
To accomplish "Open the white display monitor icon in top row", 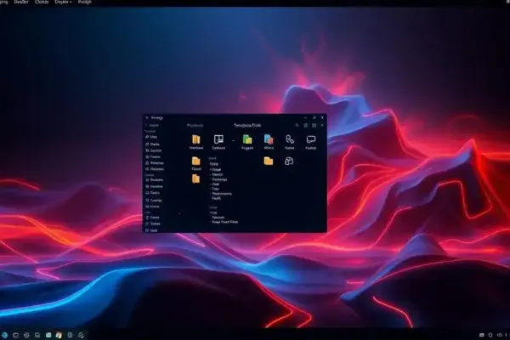I will click(x=311, y=139).
